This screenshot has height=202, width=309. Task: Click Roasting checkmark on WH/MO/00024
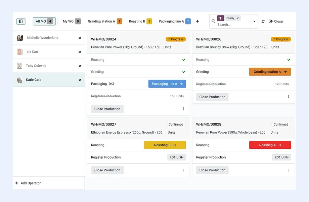(184, 60)
